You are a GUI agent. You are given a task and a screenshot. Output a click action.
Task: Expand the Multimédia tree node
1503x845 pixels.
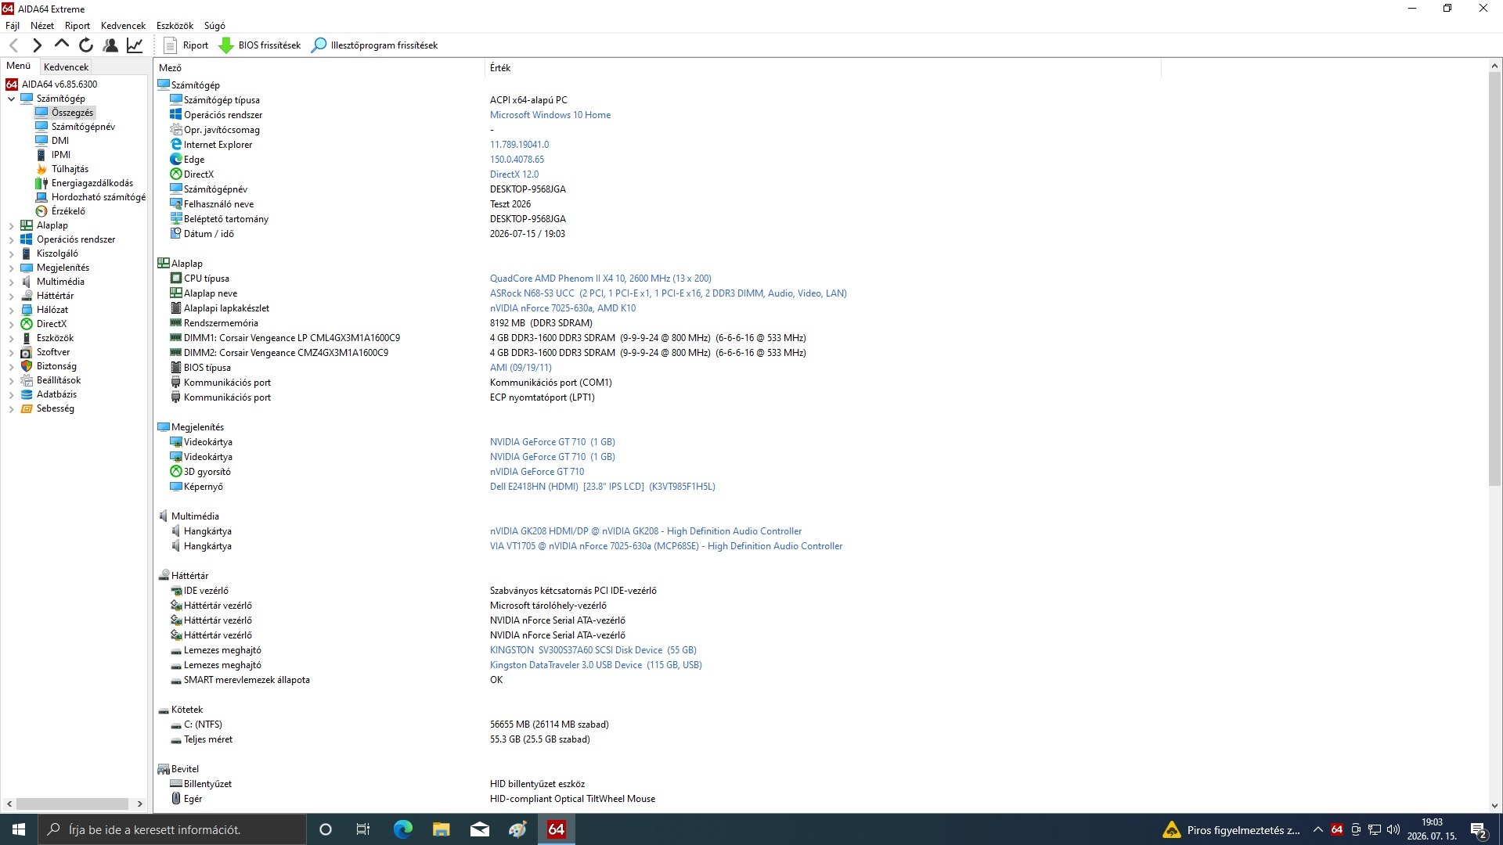point(11,282)
